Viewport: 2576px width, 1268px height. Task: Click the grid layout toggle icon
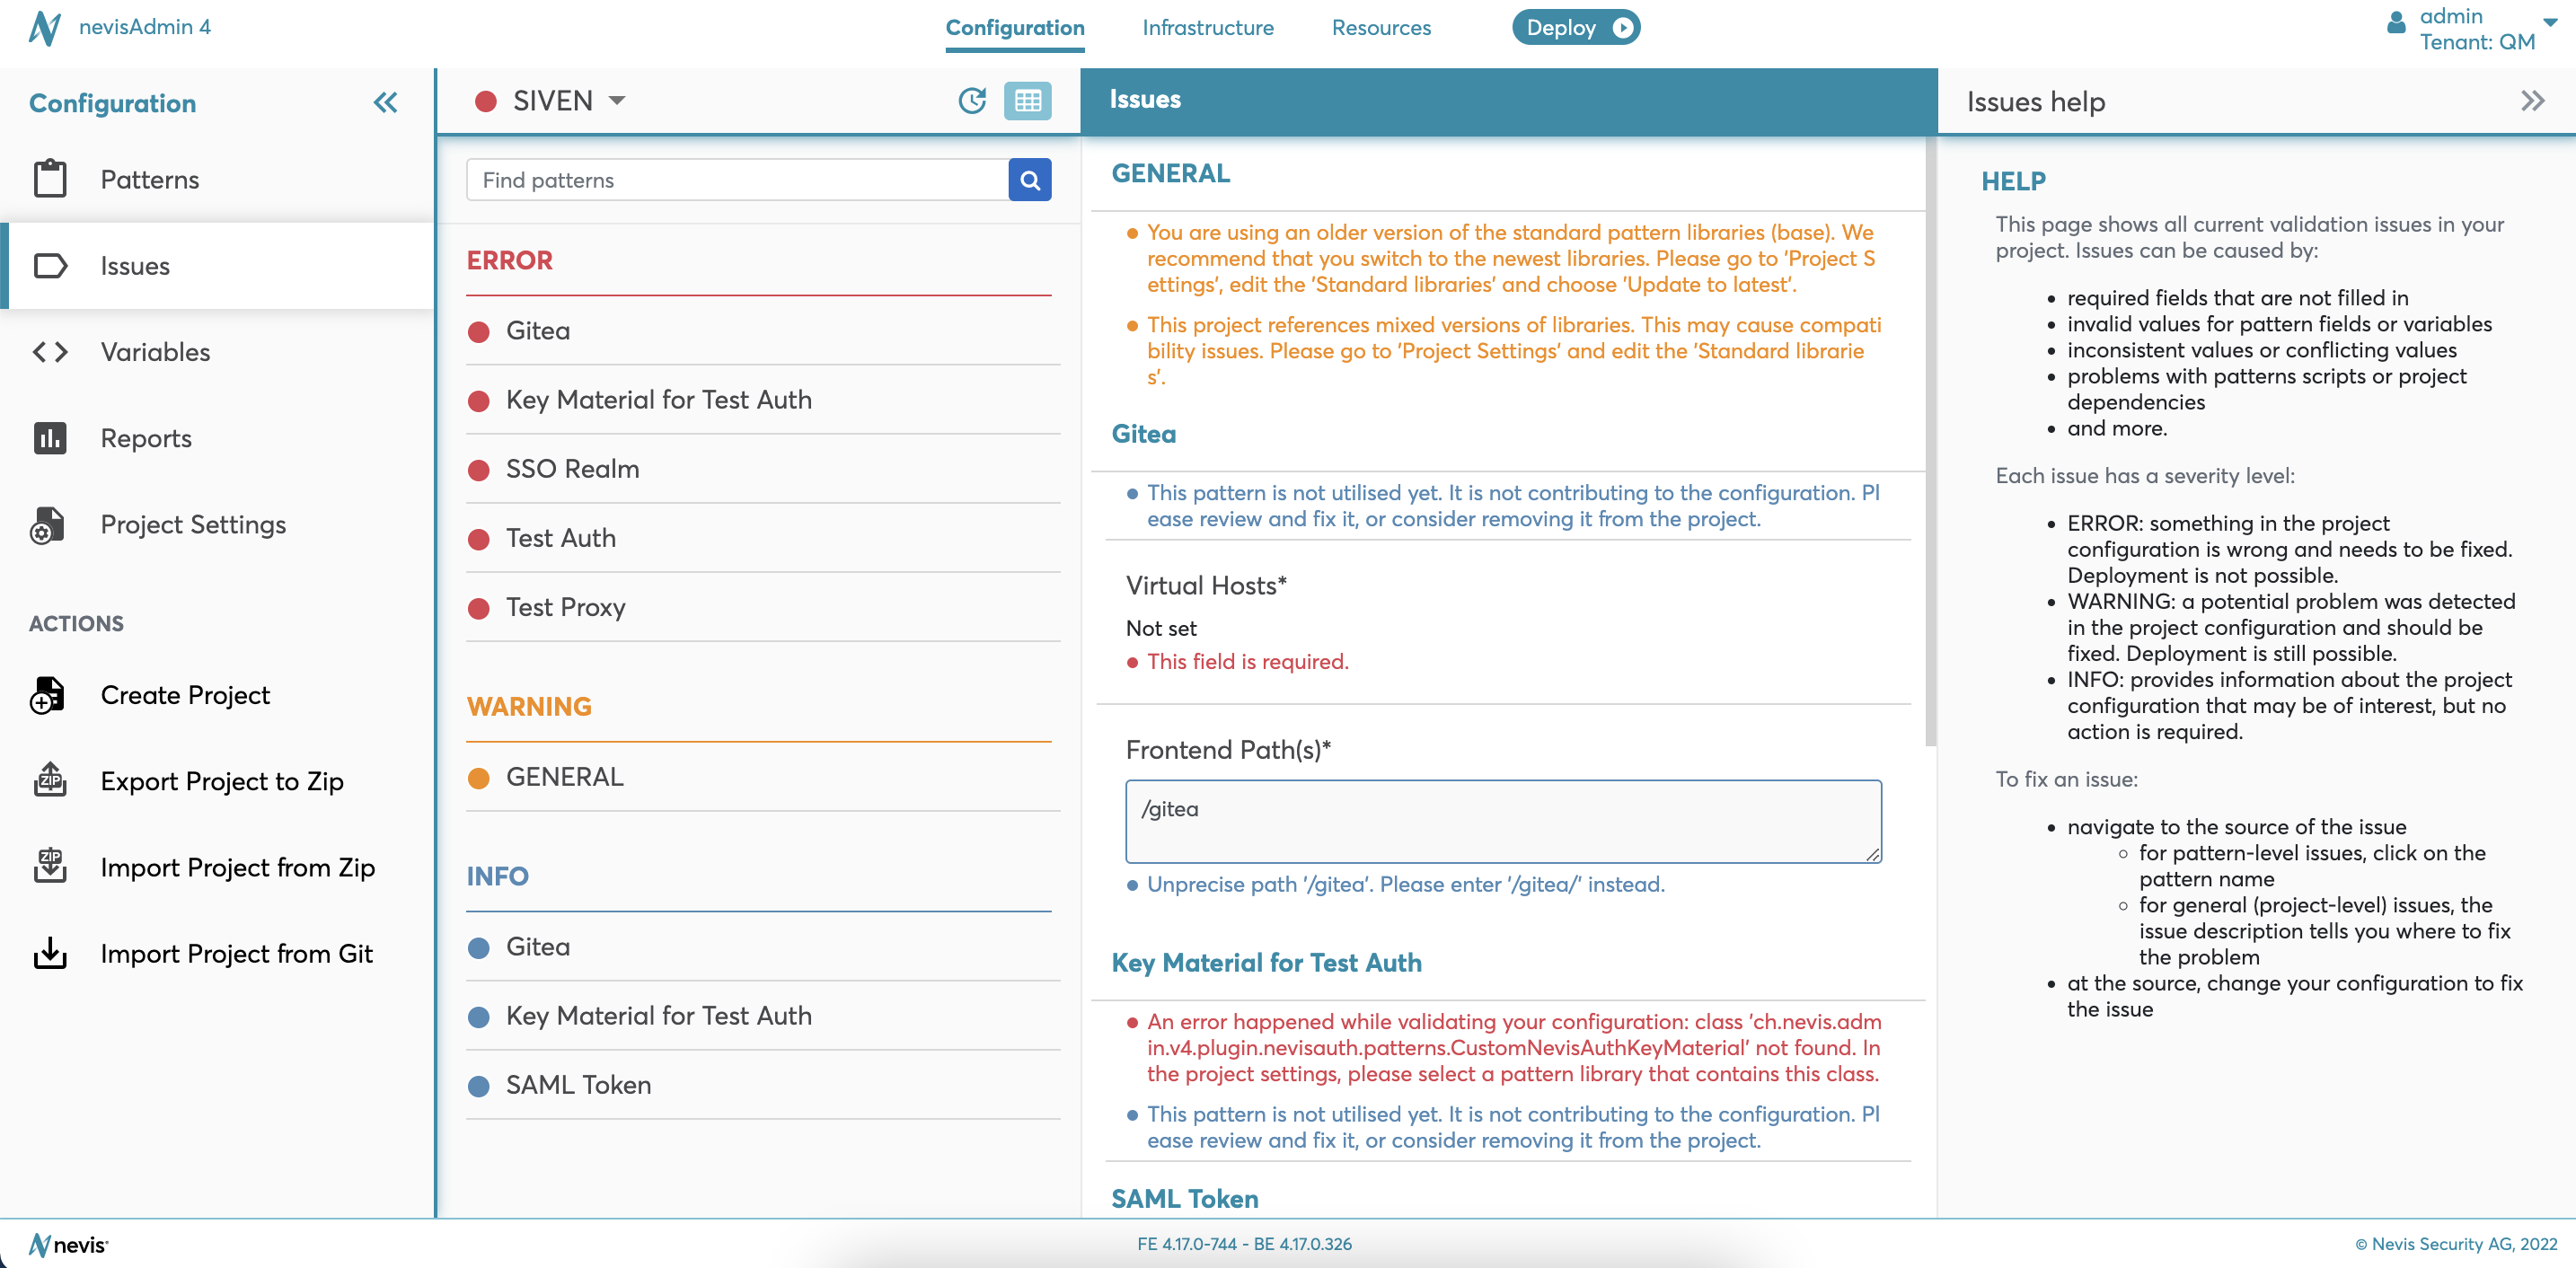click(1028, 101)
